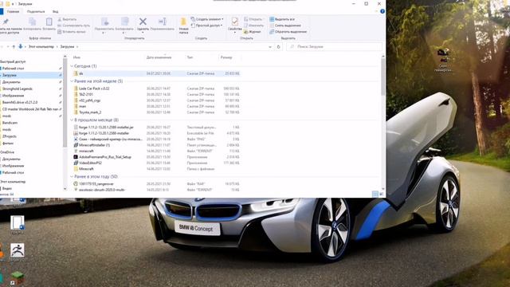Focus the Поиск: Загрузки search field
This screenshot has width=510, height=287.
(x=335, y=47)
